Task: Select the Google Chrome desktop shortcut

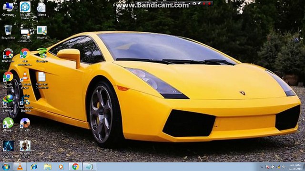Action: (8, 80)
